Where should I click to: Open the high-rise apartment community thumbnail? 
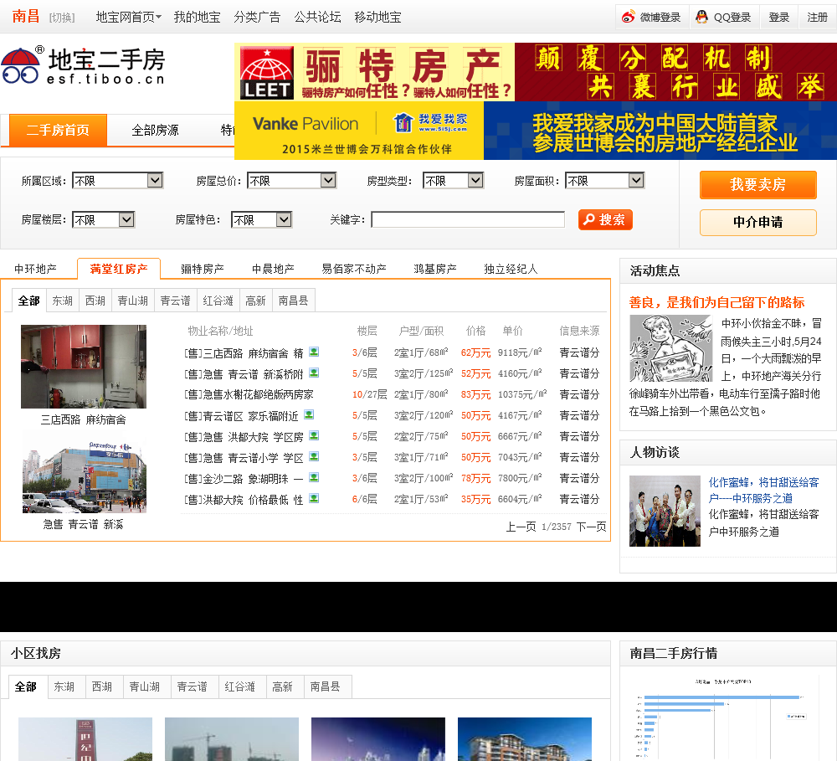[525, 739]
